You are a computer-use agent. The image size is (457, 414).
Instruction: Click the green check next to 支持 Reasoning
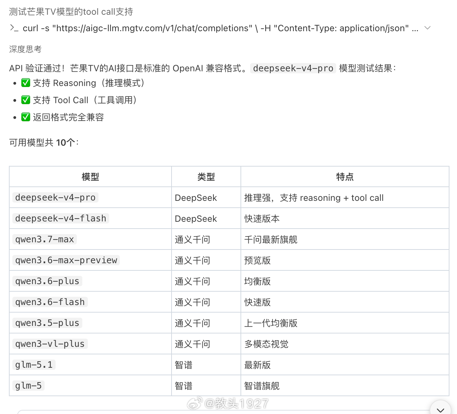[26, 83]
